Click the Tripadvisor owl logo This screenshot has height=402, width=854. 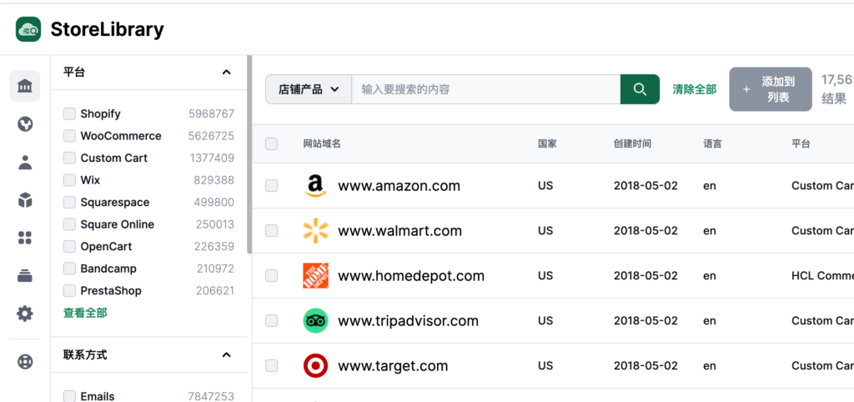point(315,321)
